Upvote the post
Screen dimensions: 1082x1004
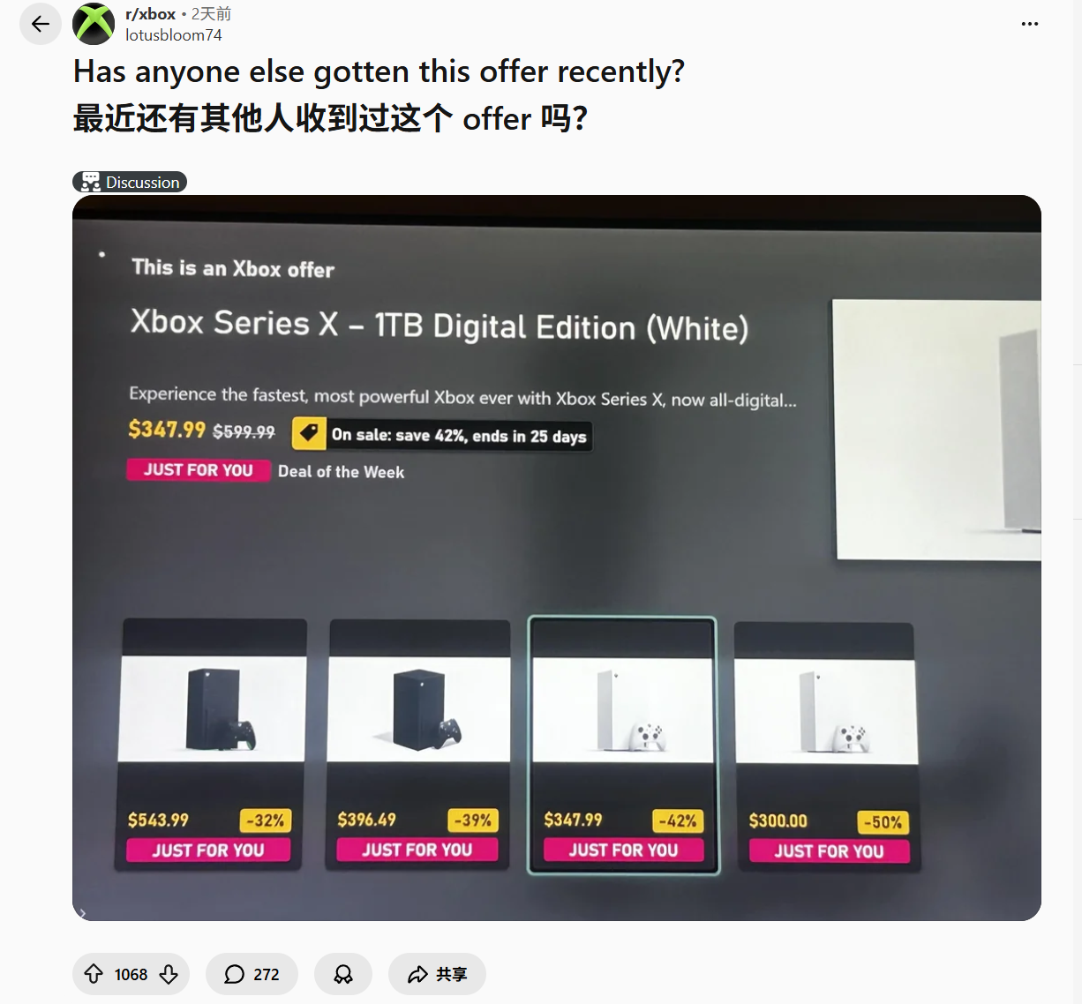pos(94,974)
